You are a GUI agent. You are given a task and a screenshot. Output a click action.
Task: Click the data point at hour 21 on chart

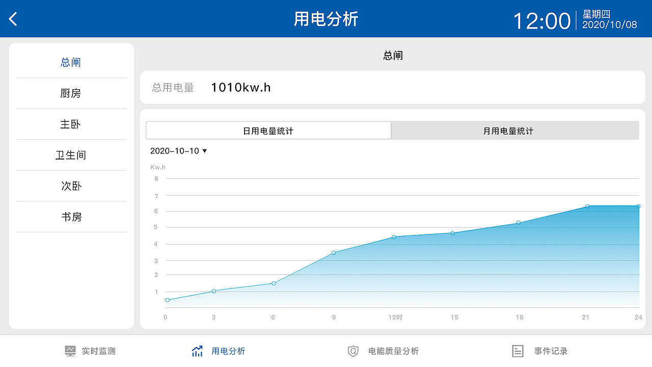tap(587, 206)
